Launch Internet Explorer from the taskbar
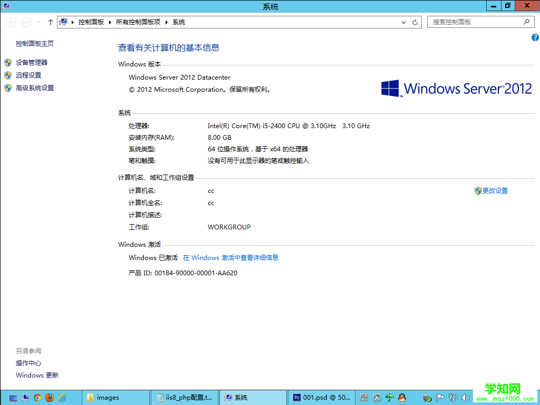The height and width of the screenshot is (405, 540). point(62,398)
